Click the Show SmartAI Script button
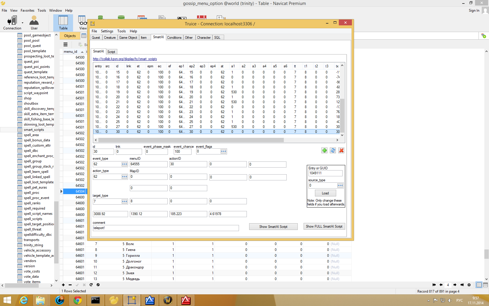 pos(273,226)
